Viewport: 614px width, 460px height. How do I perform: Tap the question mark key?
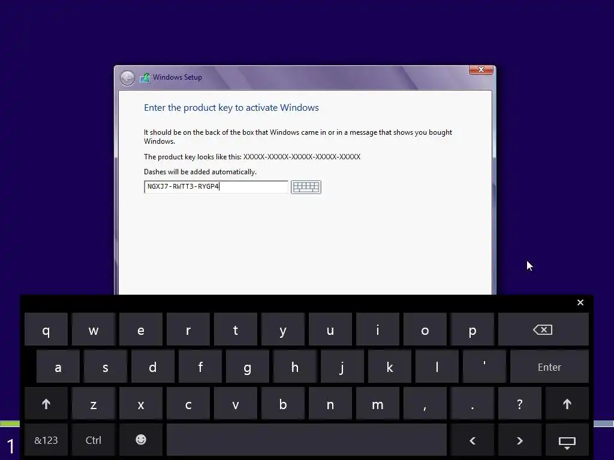tap(520, 404)
